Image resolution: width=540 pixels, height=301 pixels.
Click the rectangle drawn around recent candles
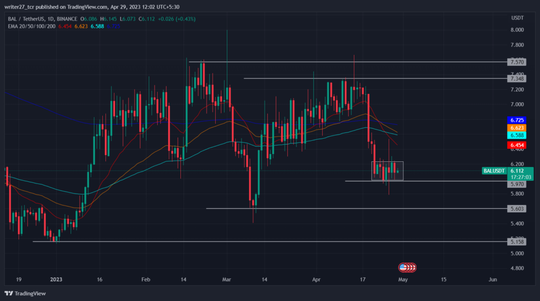388,171
